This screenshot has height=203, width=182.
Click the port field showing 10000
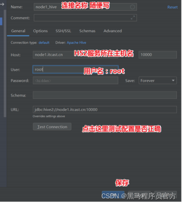[158, 55]
